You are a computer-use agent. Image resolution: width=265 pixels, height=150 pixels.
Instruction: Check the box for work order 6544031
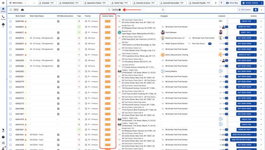[x=10, y=27]
